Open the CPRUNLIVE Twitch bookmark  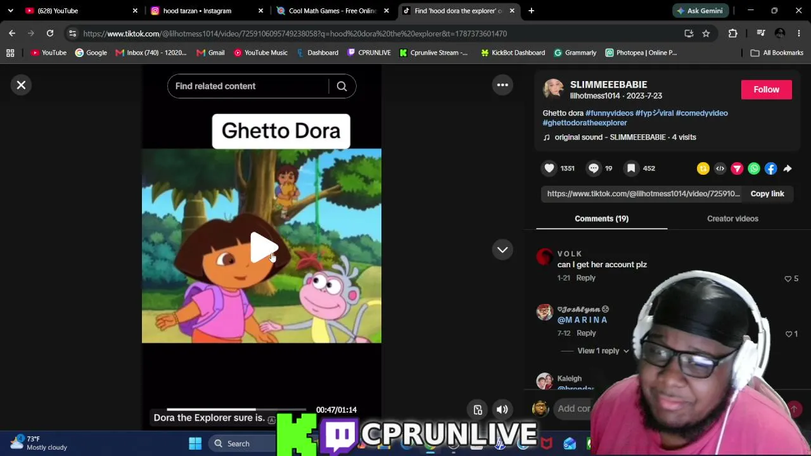(369, 53)
